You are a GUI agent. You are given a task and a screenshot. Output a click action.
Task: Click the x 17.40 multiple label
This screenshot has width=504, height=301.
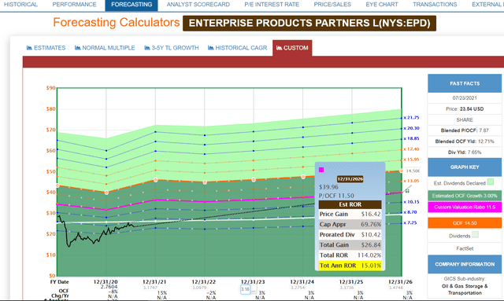[x=411, y=149]
